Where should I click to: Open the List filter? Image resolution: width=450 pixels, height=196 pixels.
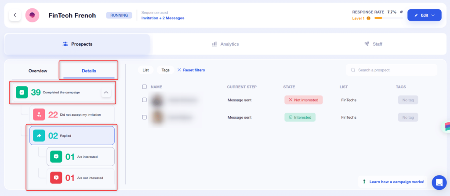point(145,70)
